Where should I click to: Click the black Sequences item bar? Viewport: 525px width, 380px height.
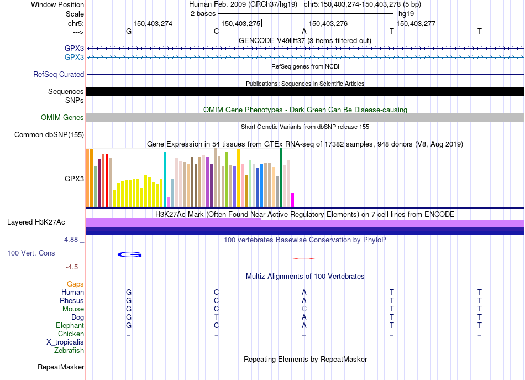tap(305, 91)
